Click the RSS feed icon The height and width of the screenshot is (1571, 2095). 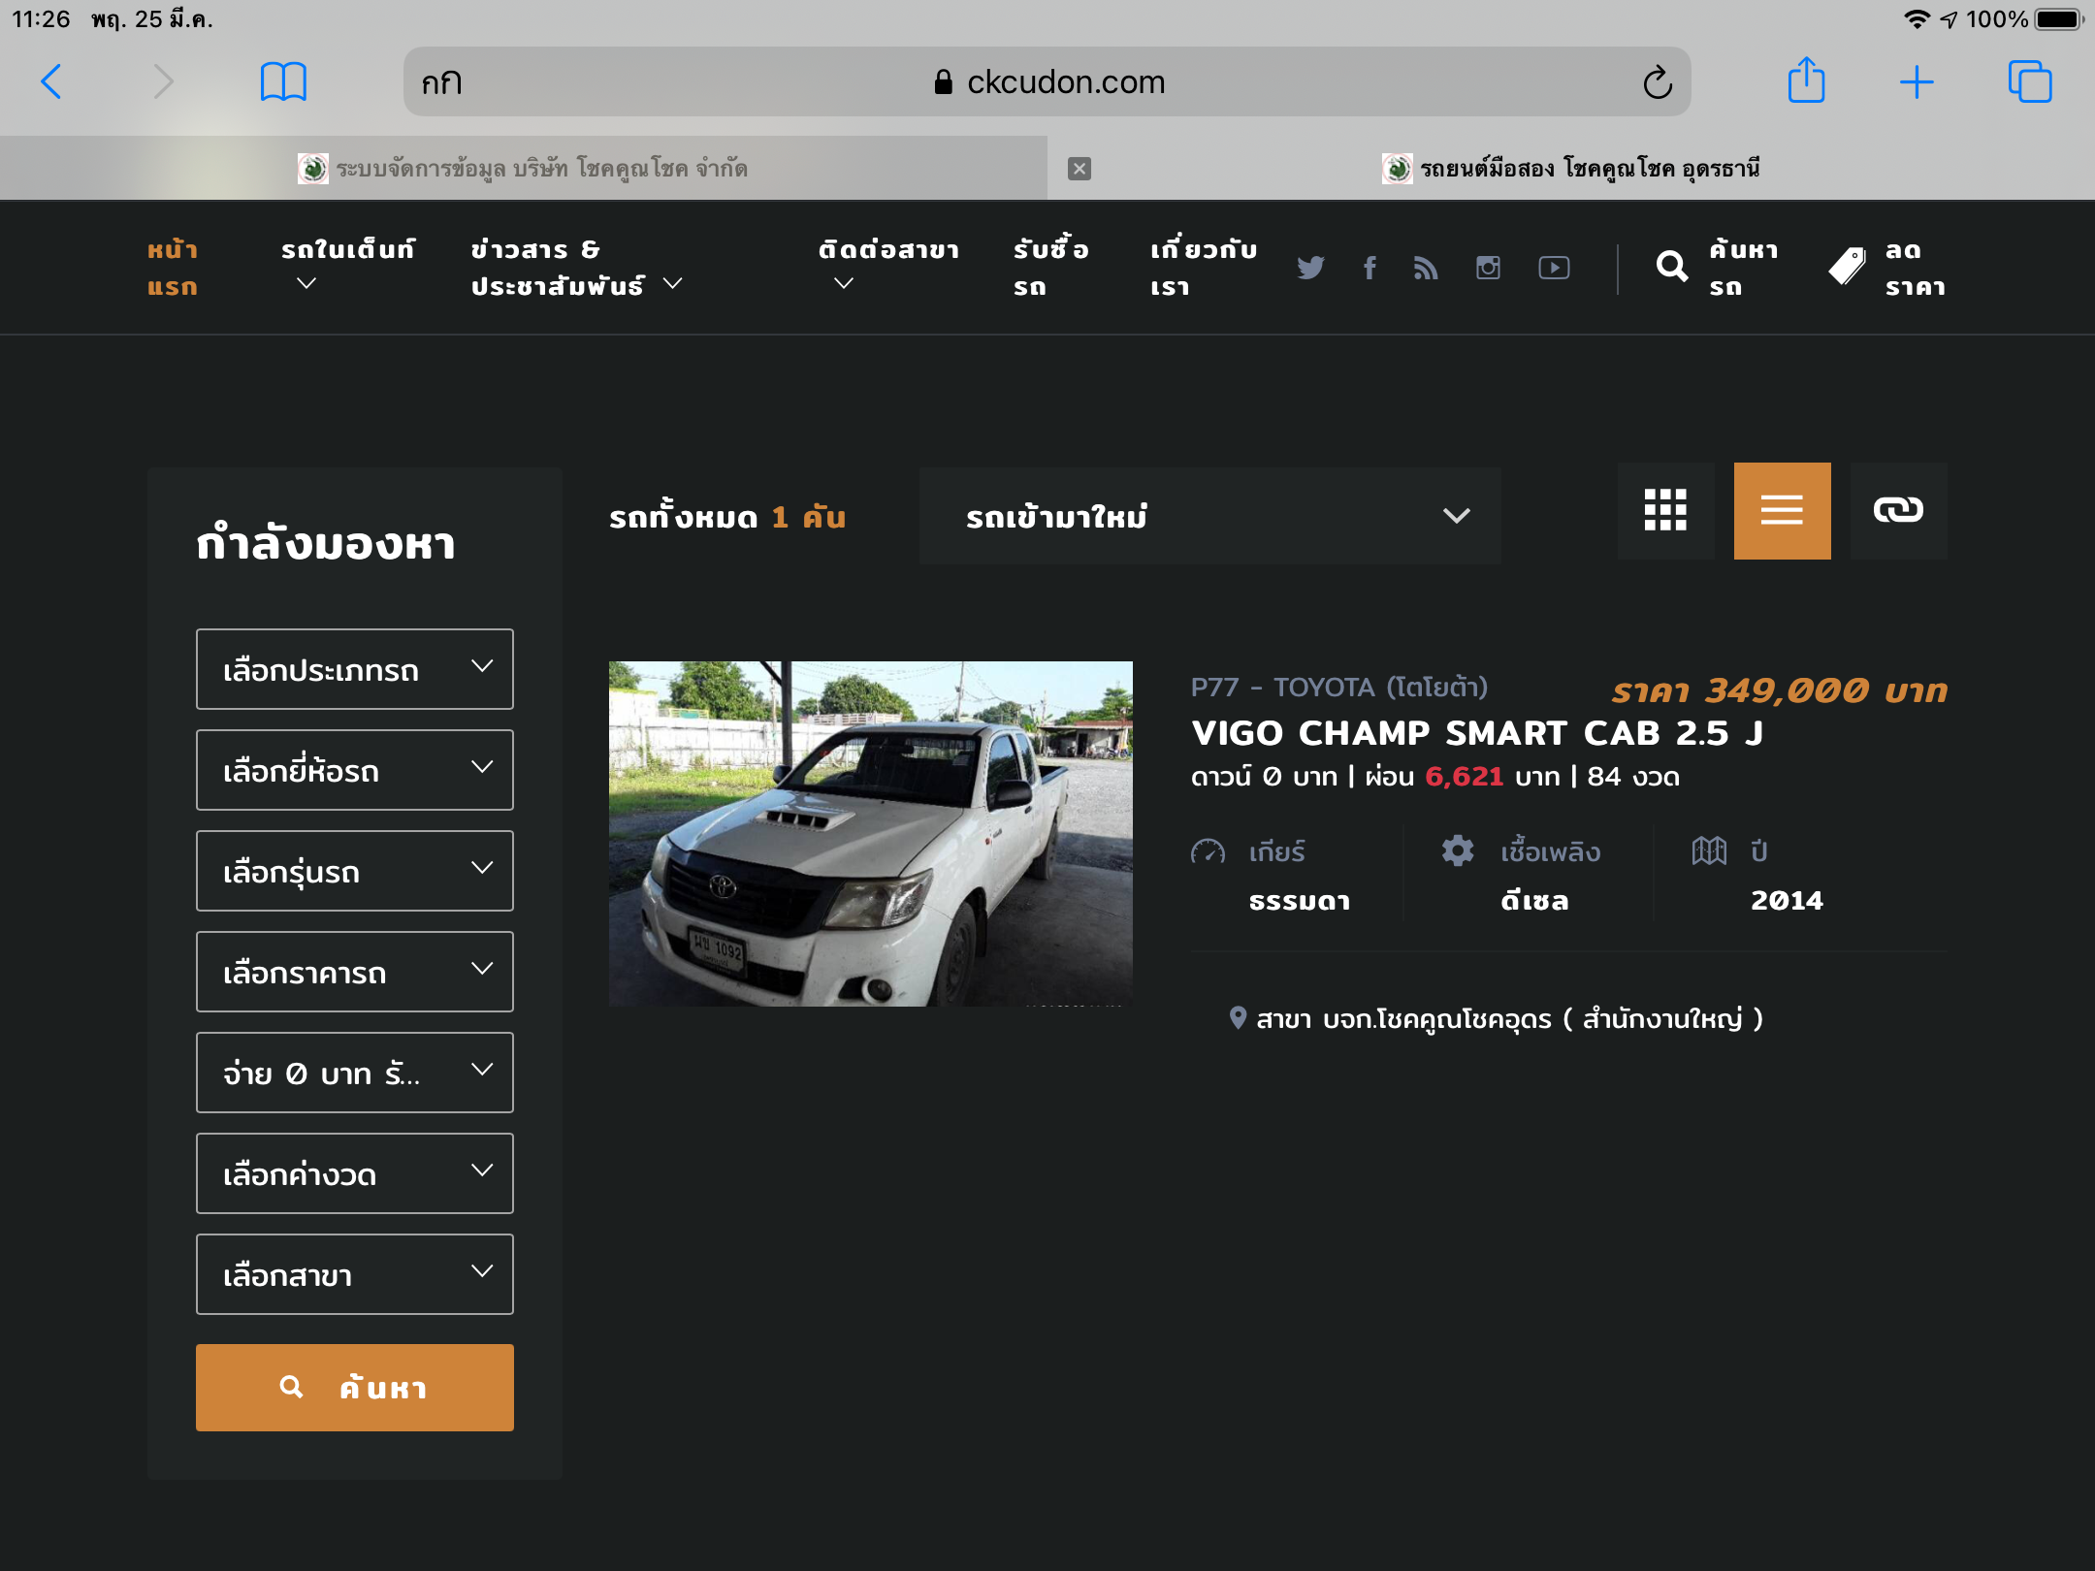(1426, 268)
